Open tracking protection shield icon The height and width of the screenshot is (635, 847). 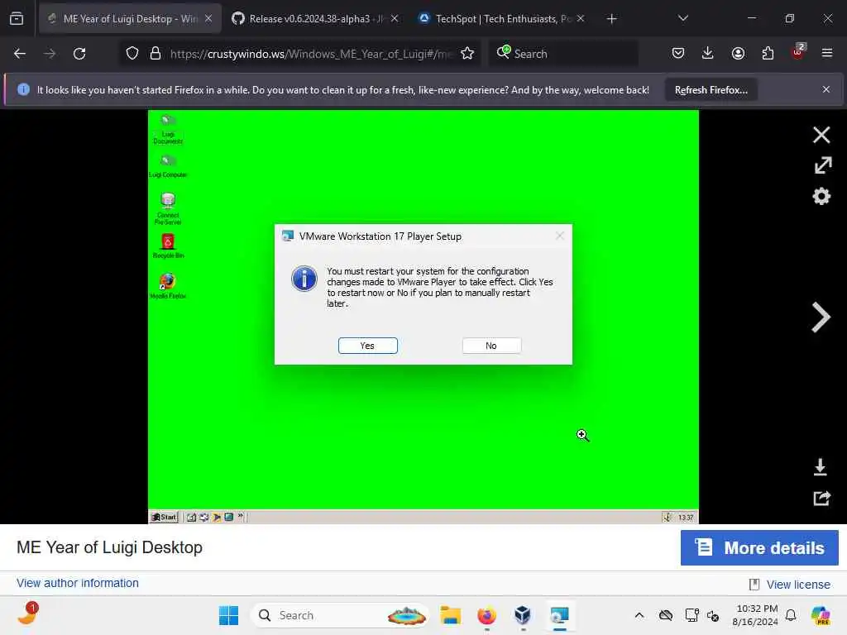click(132, 54)
